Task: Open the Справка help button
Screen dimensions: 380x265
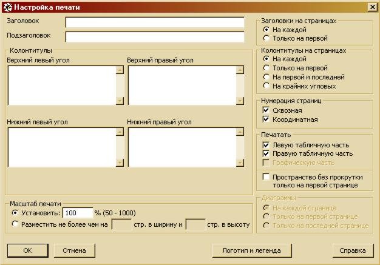Action: tap(353, 250)
